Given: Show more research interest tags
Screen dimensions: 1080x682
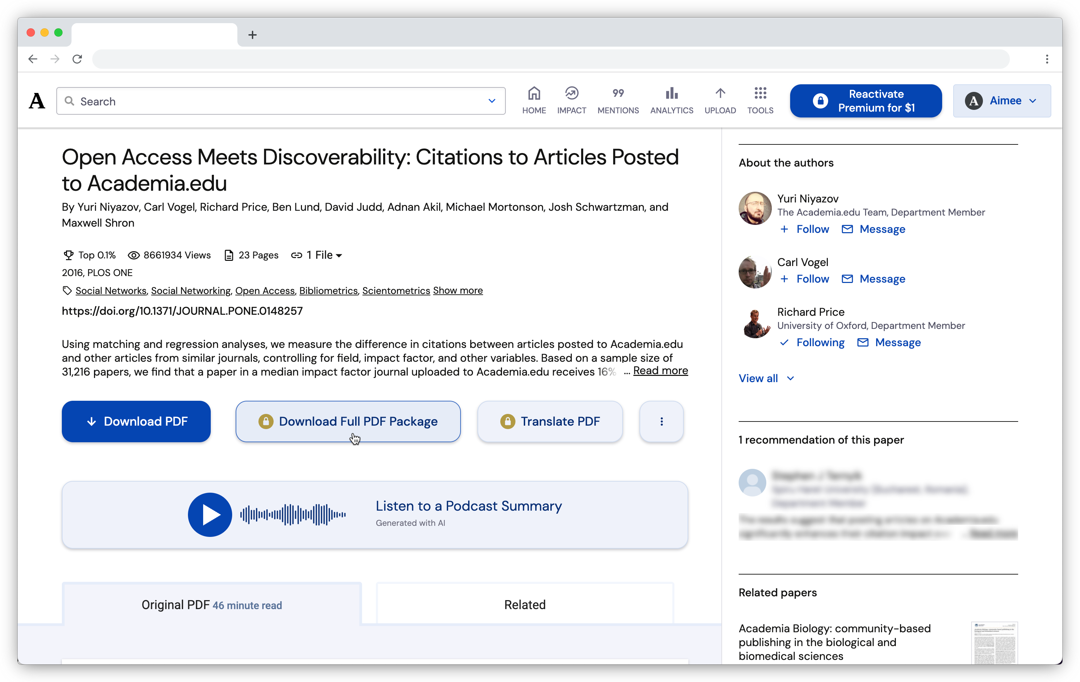Looking at the screenshot, I should [457, 291].
